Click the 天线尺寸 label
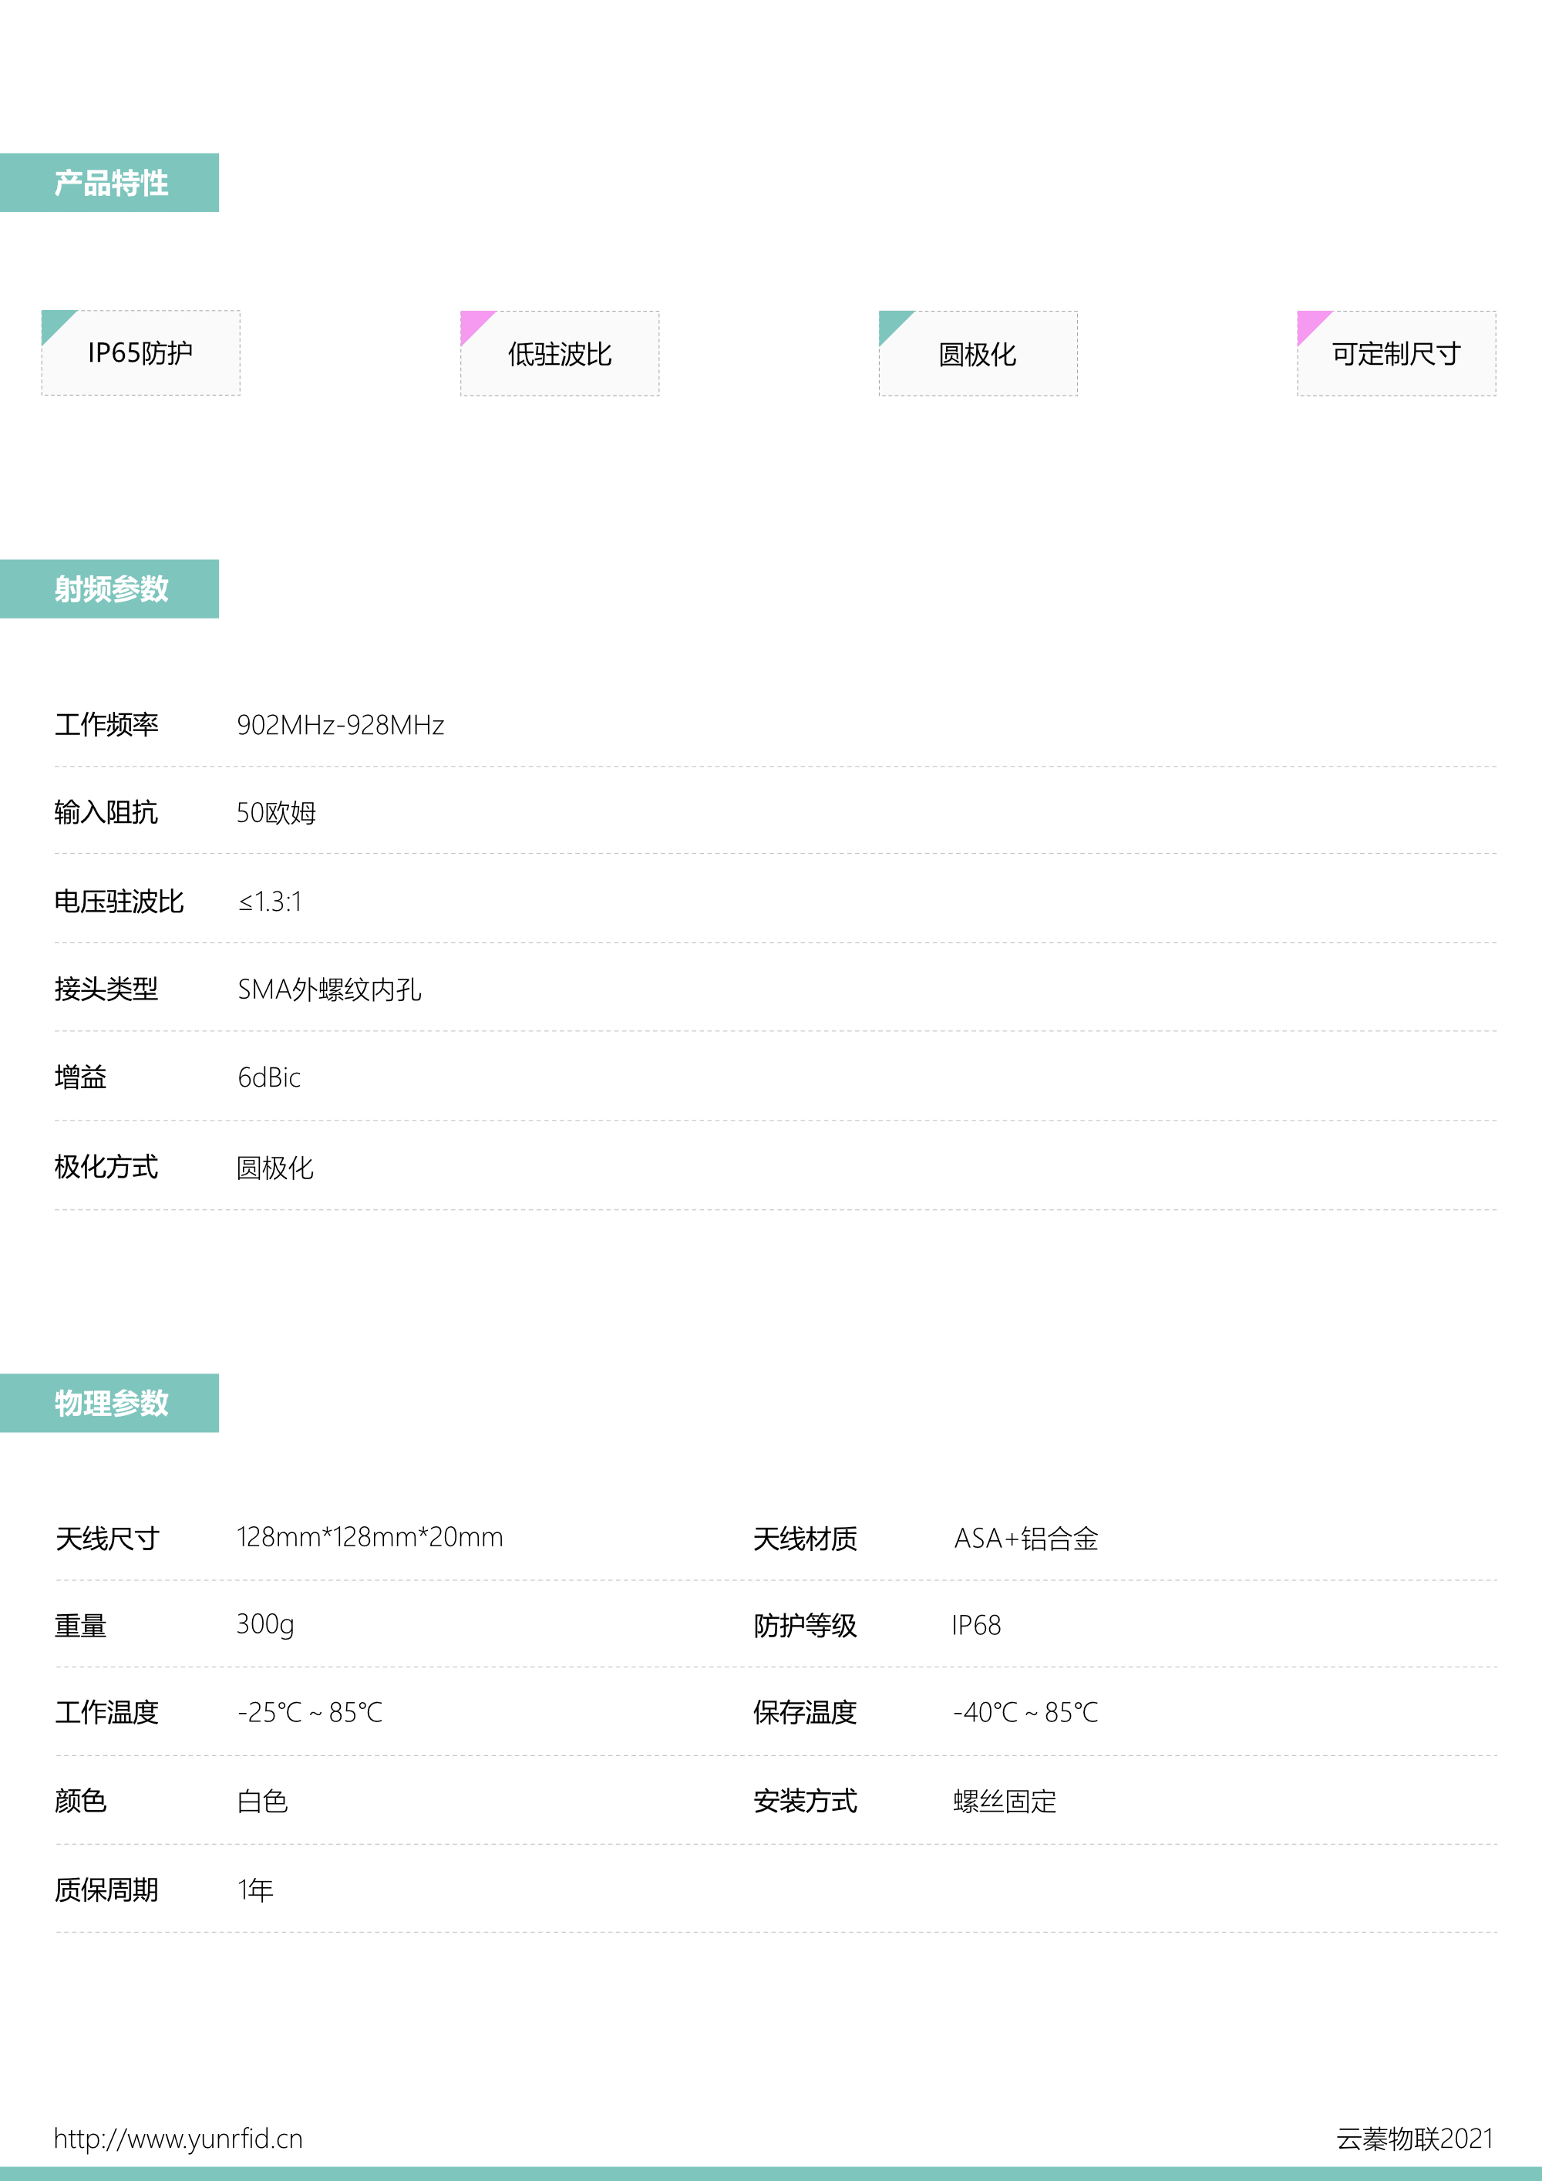The height and width of the screenshot is (2181, 1542). point(107,1539)
